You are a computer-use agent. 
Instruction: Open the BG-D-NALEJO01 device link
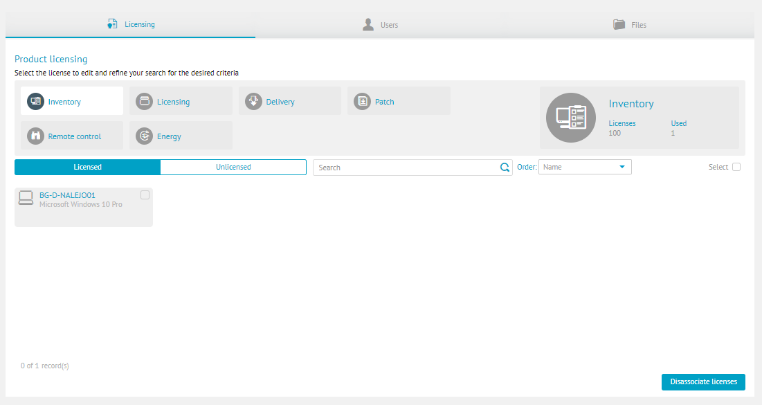pos(67,195)
